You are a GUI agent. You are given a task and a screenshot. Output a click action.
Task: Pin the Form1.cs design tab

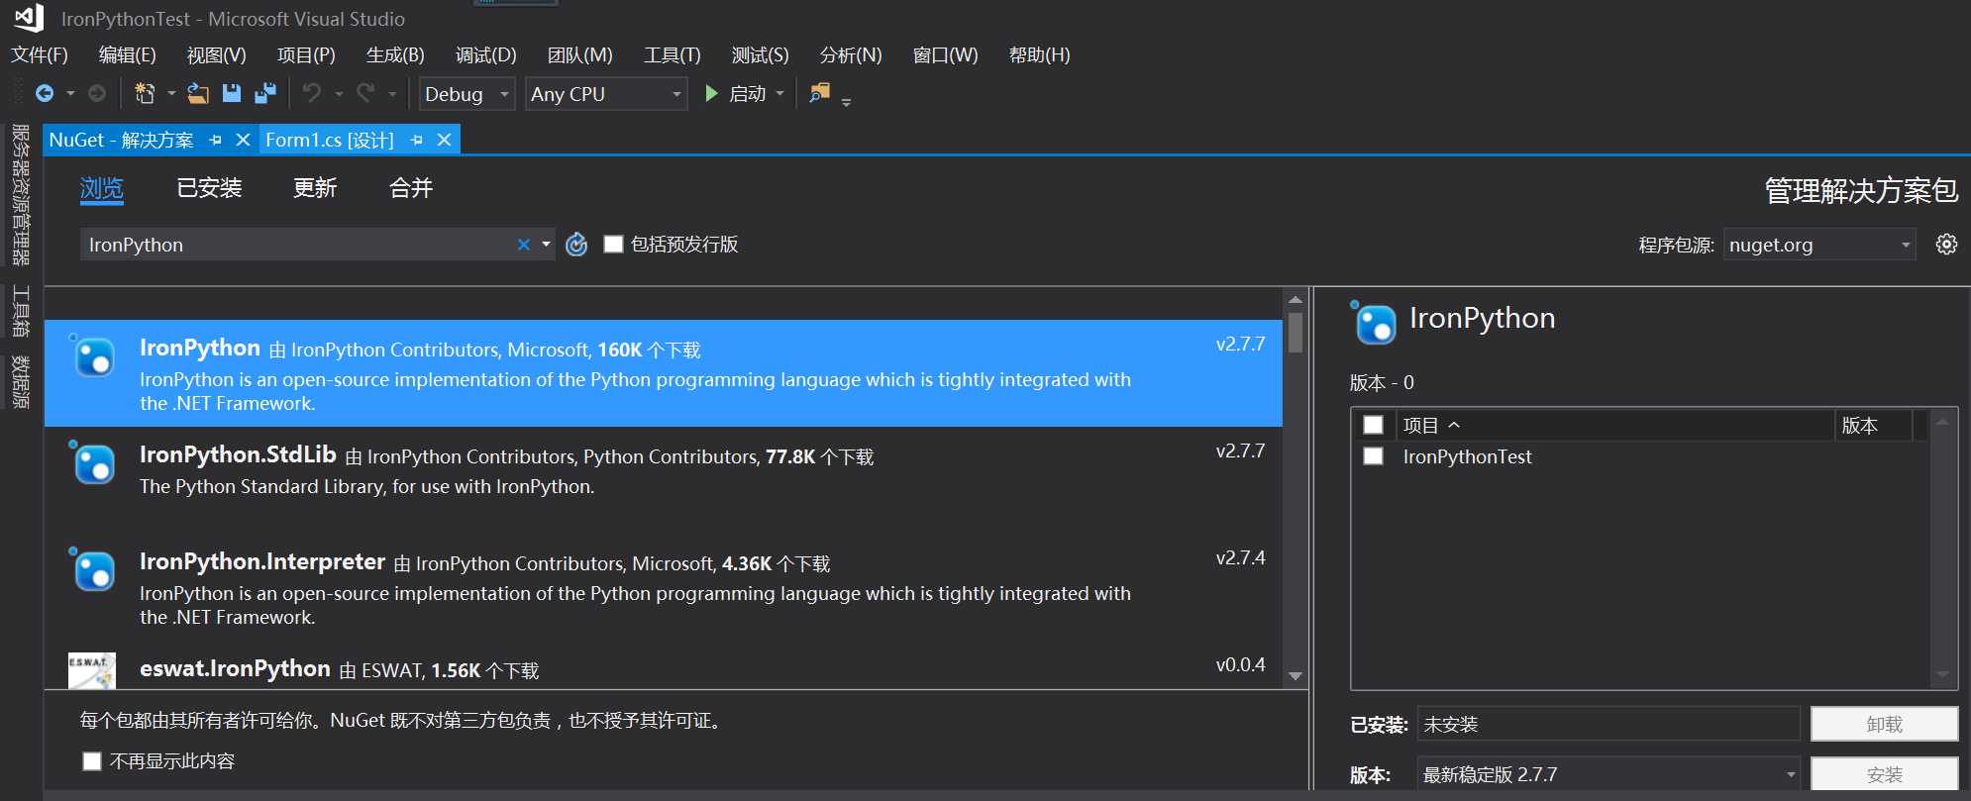coord(416,141)
